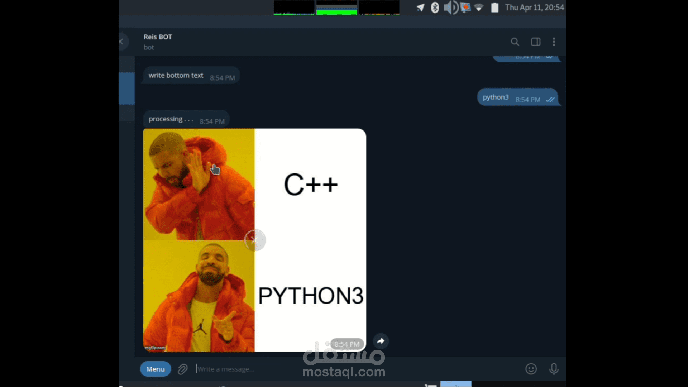Select the highlighted chat in sidebar
Image resolution: width=688 pixels, height=387 pixels.
tap(126, 89)
